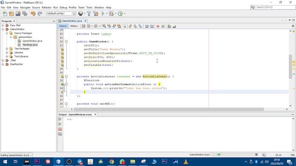The width and height of the screenshot is (296, 166).
Task: Collapse the GameWindow project node
Action: 3,29
